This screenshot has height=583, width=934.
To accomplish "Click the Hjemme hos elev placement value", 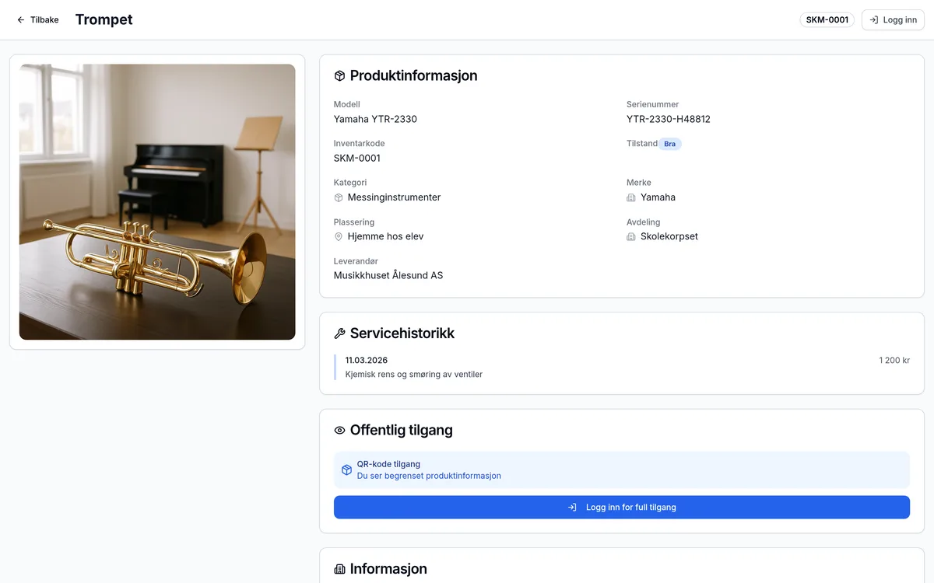I will (x=385, y=236).
